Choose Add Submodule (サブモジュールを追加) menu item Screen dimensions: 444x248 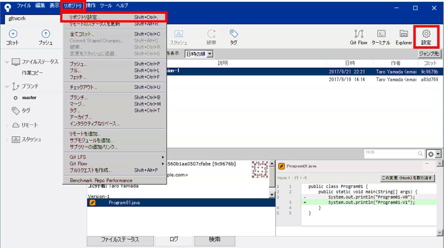click(x=114, y=140)
